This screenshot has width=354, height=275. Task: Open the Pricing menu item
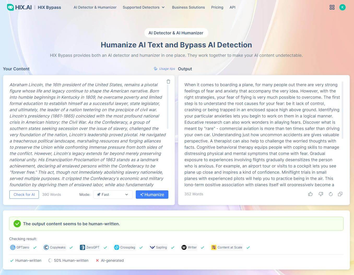[x=217, y=7]
